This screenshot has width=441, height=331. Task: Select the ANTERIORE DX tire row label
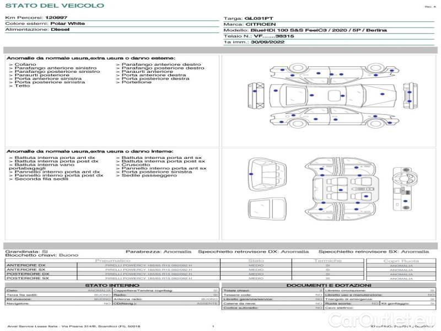pyautogui.click(x=26, y=265)
